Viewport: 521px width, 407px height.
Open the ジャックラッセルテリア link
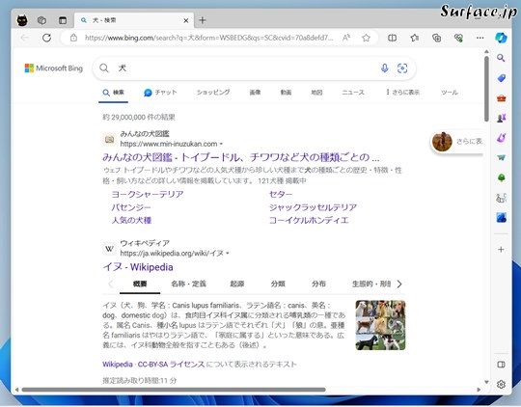pyautogui.click(x=313, y=207)
